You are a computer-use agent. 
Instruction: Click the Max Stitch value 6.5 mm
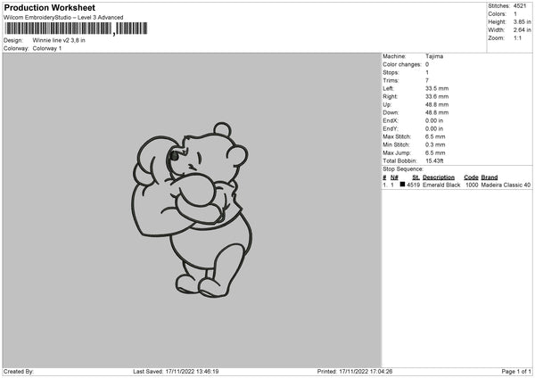(435, 136)
